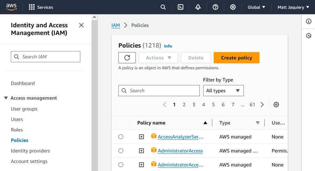Click the help question mark icon
The height and width of the screenshot is (171, 315).
point(215,7)
